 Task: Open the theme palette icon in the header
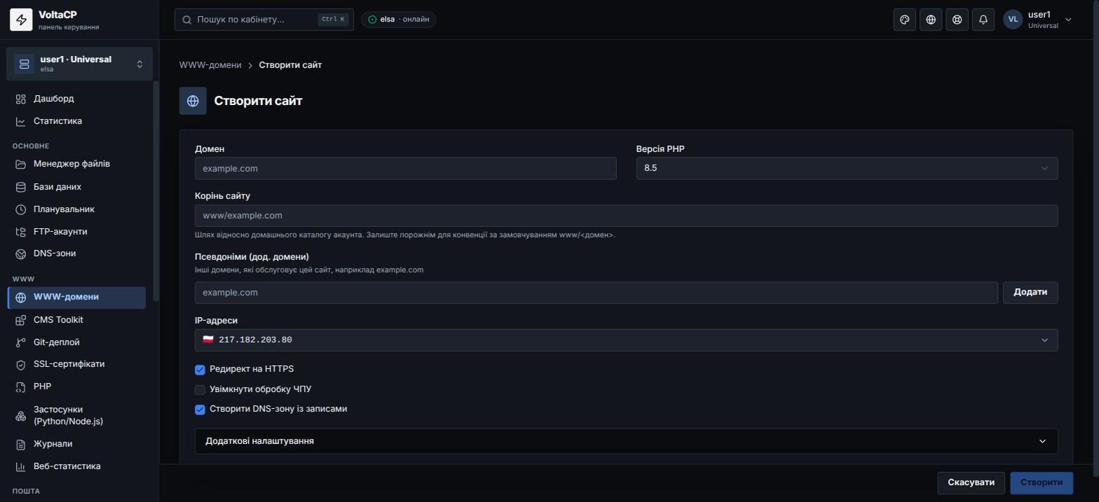[905, 20]
